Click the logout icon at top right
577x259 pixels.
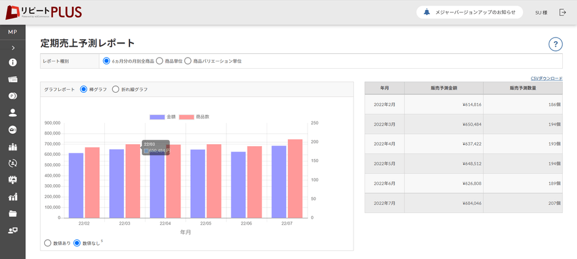562,12
